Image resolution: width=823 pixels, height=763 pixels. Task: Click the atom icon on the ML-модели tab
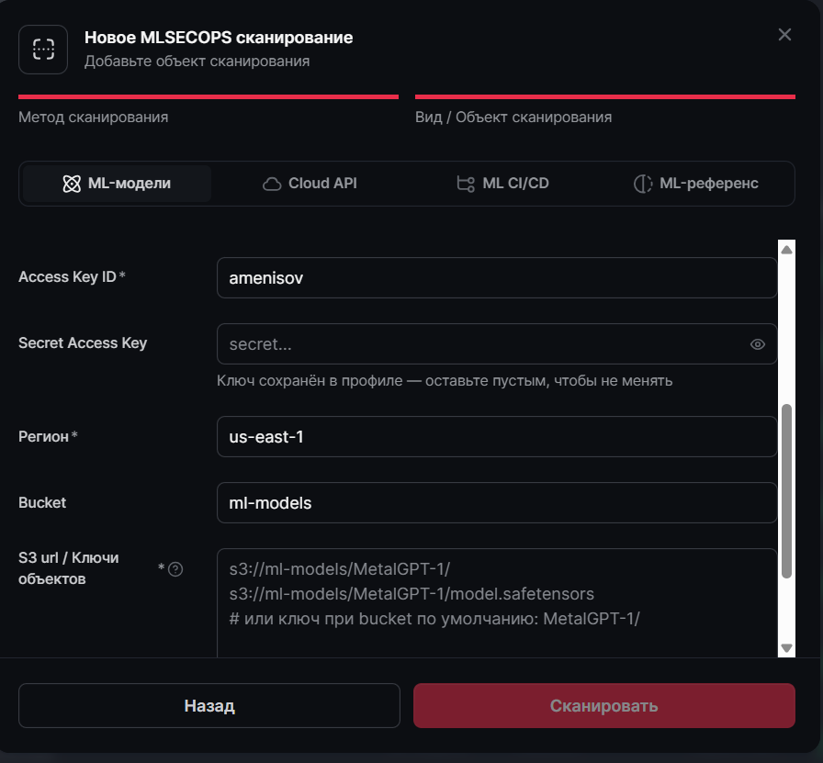click(72, 183)
